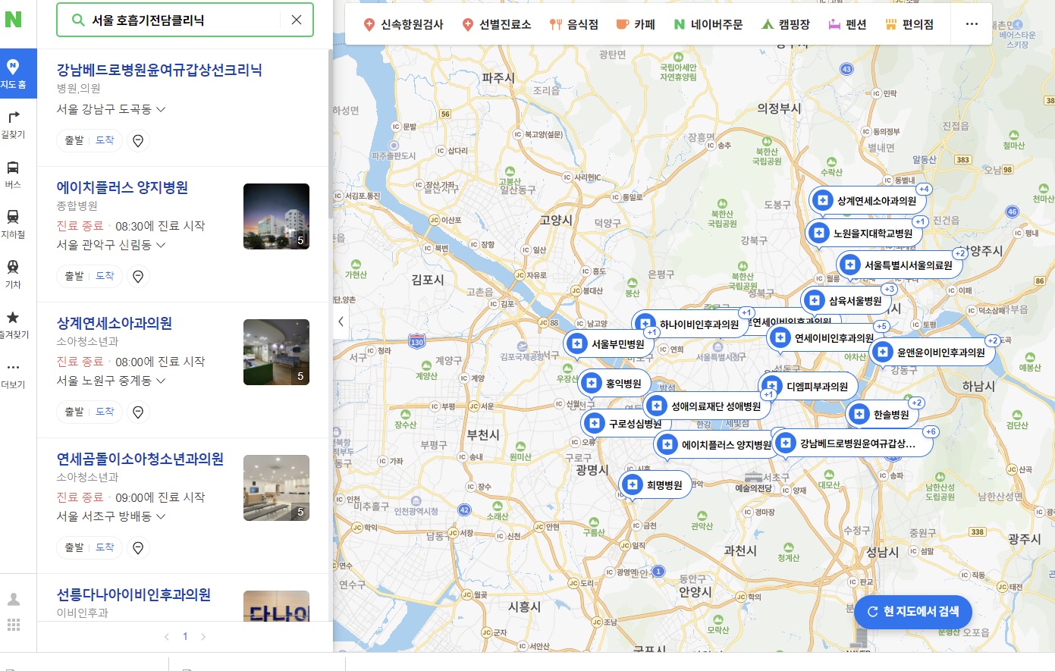
Task: Go to previous results page arrow
Action: [x=167, y=637]
